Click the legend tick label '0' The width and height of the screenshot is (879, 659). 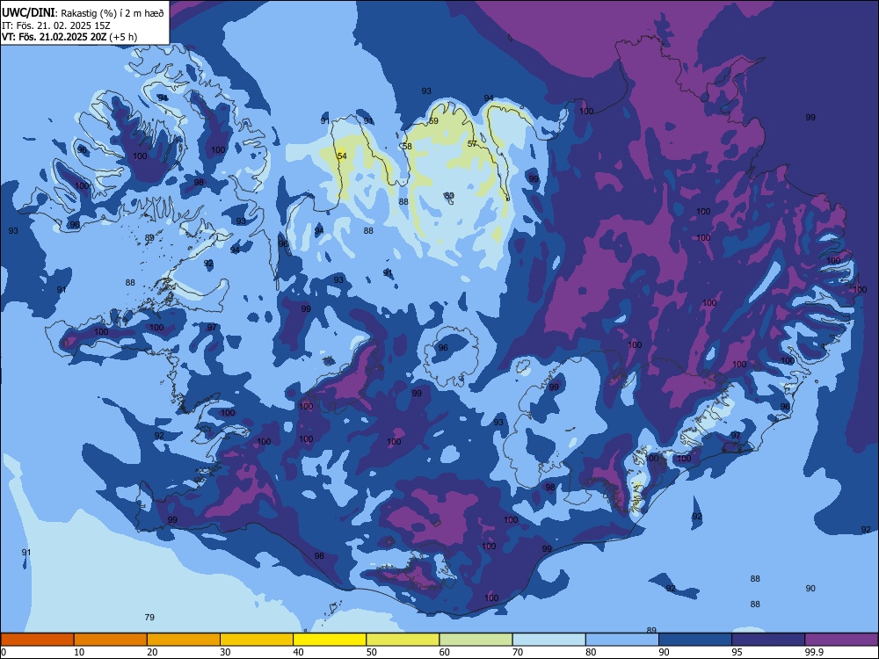click(3, 652)
